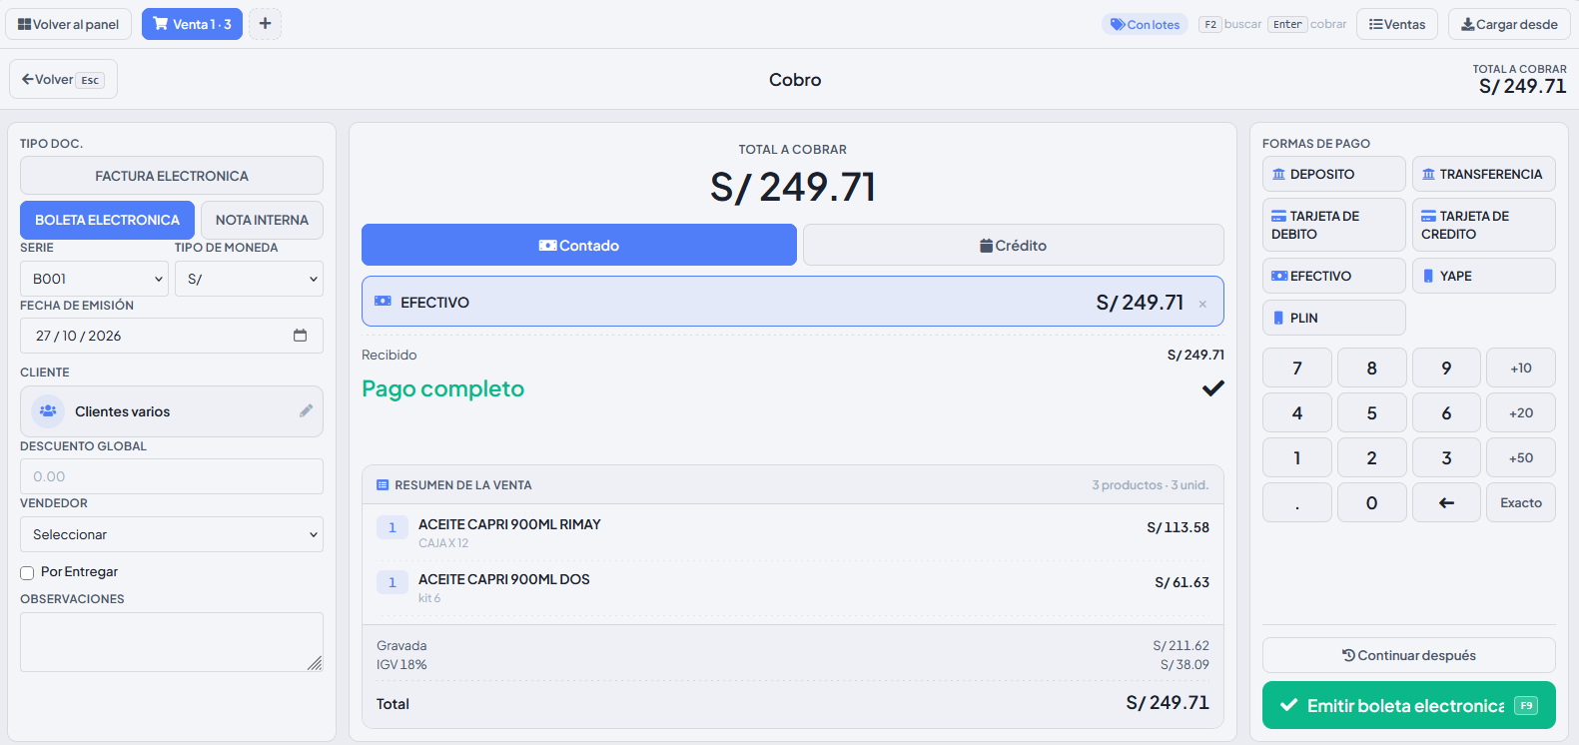Click the Descuento global input
This screenshot has width=1579, height=745.
tap(172, 476)
